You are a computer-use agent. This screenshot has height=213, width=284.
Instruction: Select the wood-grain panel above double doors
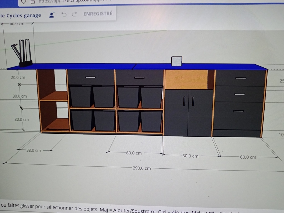pos(186,79)
